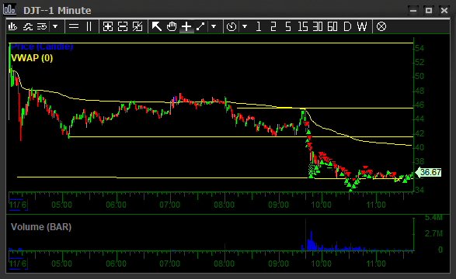456x279 pixels.
Task: Click the 36.67 current price tag
Action: (429, 172)
